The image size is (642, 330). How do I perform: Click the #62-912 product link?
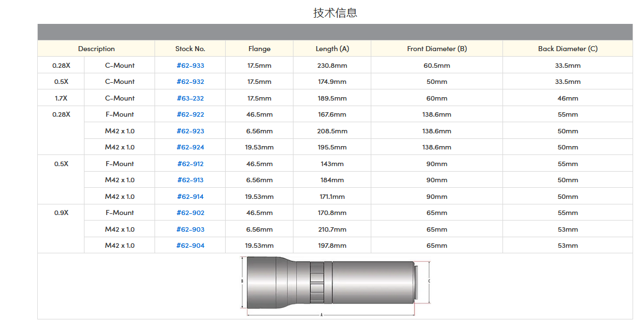click(190, 164)
